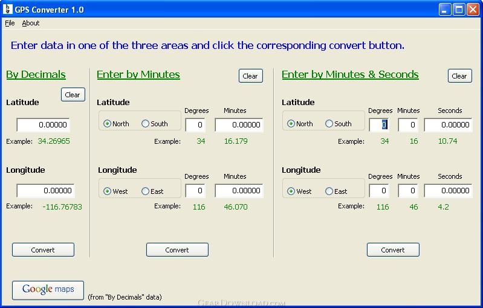Select East in Minutes & Seconds longitude
483x308 pixels.
[336, 191]
